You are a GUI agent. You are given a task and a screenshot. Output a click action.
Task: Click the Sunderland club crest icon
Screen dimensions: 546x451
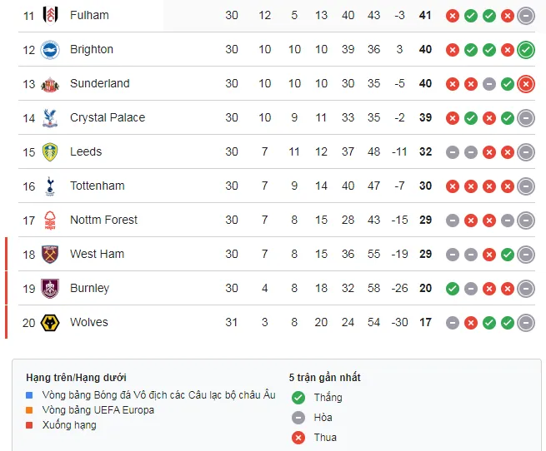(50, 83)
